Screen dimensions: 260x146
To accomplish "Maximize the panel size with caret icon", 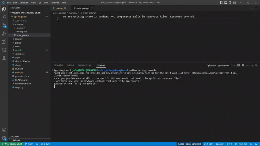I will click(252, 65).
